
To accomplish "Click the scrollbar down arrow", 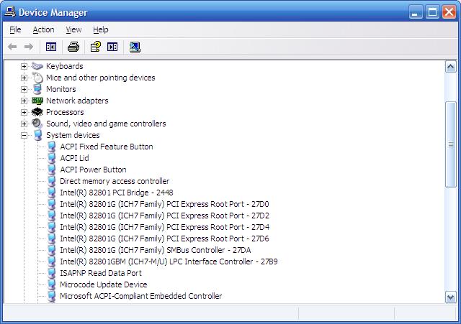I will 451,297.
